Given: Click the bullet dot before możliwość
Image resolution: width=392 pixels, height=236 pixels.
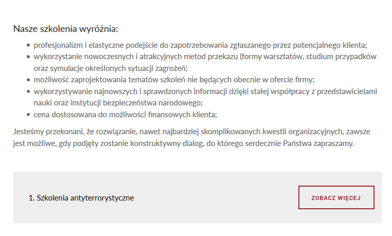Looking at the screenshot, I should coord(28,80).
